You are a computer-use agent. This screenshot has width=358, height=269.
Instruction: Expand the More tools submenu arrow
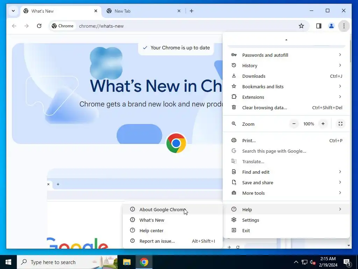click(x=340, y=193)
